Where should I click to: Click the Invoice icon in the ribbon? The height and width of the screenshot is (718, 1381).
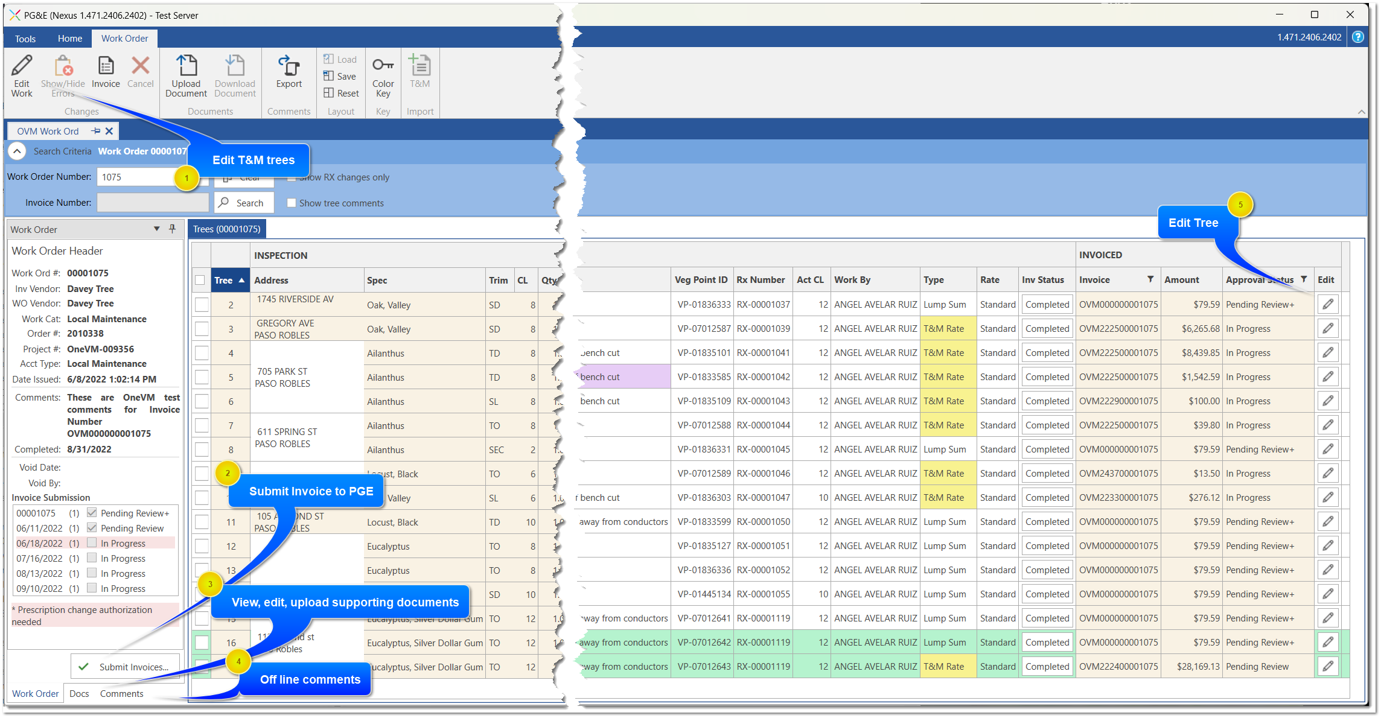click(x=106, y=72)
